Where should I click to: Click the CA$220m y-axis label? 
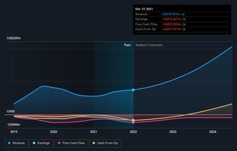(x=14, y=38)
